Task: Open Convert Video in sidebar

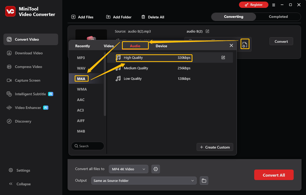Action: 31,39
